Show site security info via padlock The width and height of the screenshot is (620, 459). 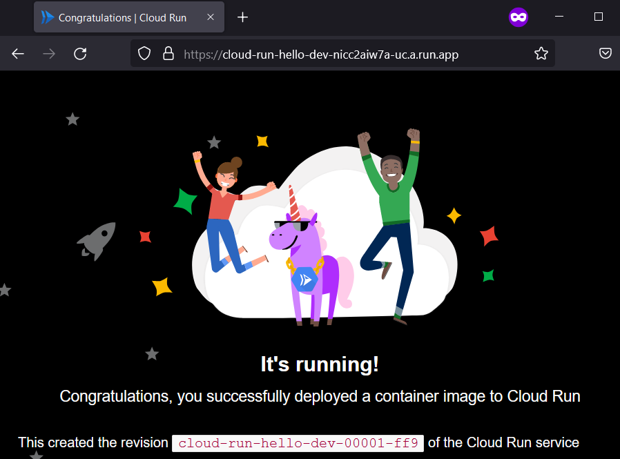click(168, 54)
